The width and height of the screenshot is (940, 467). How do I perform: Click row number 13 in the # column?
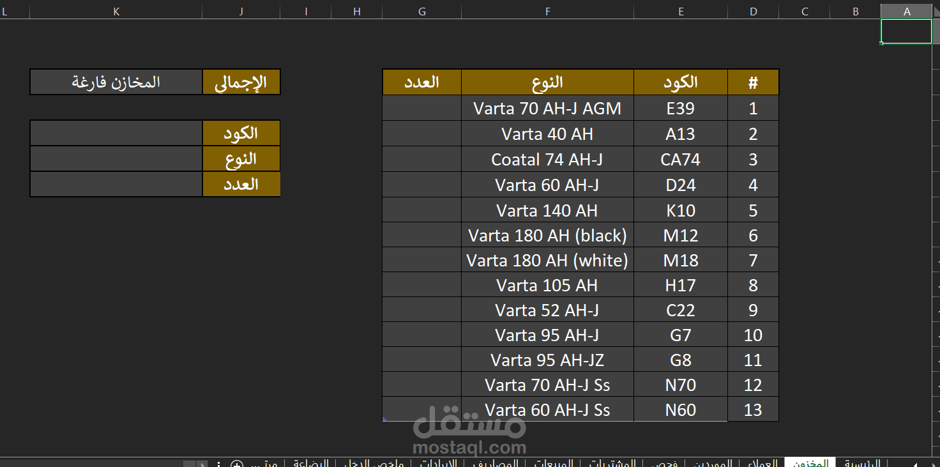753,410
